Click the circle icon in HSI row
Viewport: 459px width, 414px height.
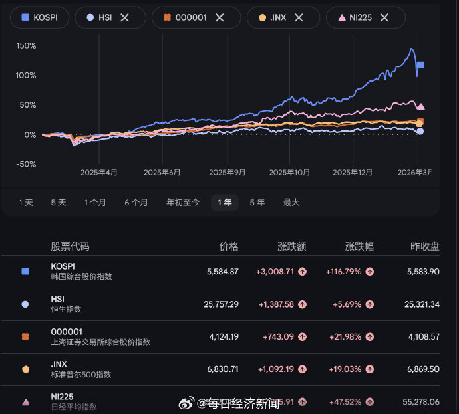click(x=25, y=304)
